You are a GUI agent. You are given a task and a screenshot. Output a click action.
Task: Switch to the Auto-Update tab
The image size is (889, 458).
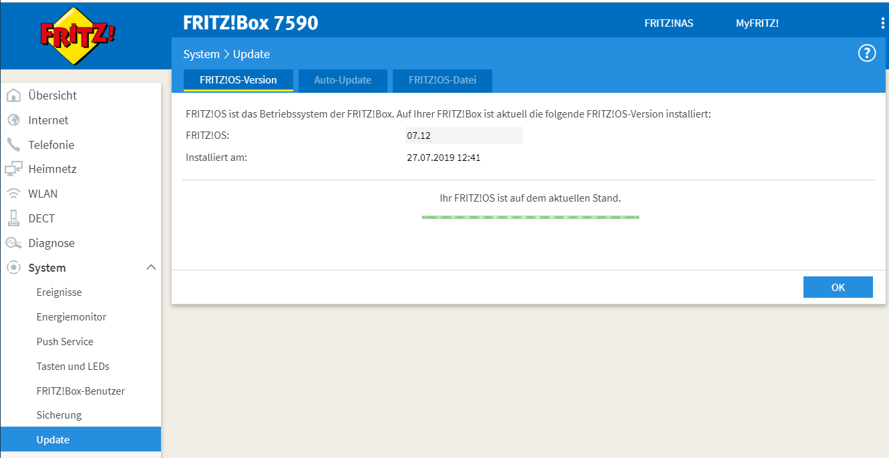343,80
